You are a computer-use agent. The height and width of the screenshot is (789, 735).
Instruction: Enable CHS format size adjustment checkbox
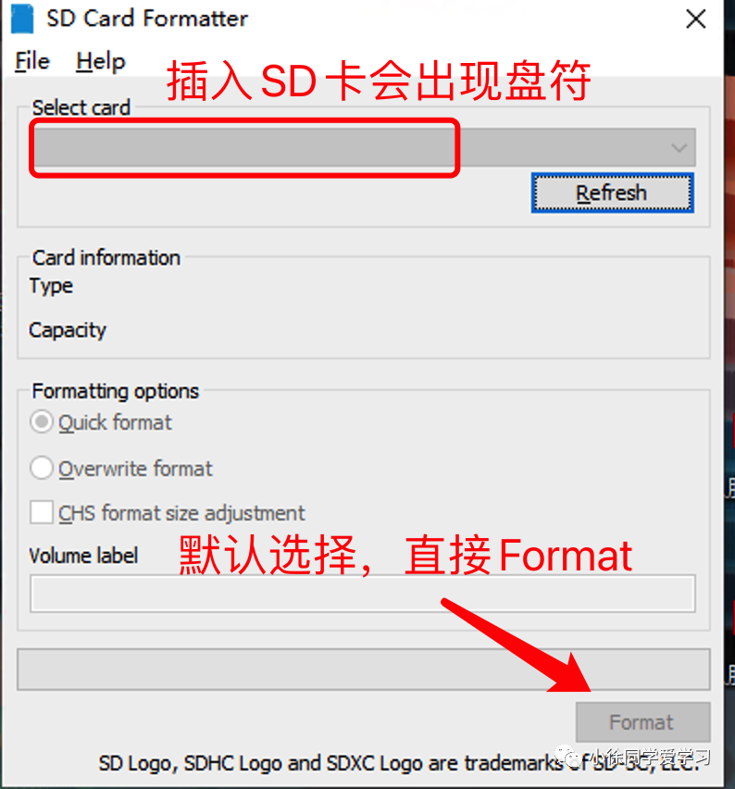(x=42, y=513)
